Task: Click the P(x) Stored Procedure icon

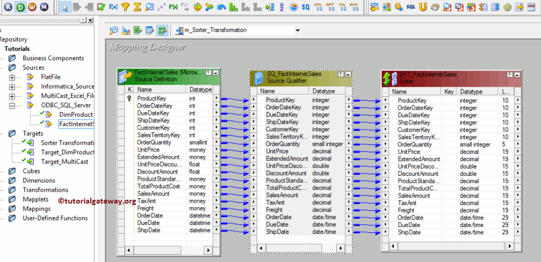Action: click(173, 7)
